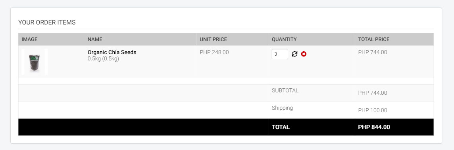Image resolution: width=454 pixels, height=150 pixels.
Task: Select the subtotal amount PHP 744.00
Action: [x=373, y=93]
